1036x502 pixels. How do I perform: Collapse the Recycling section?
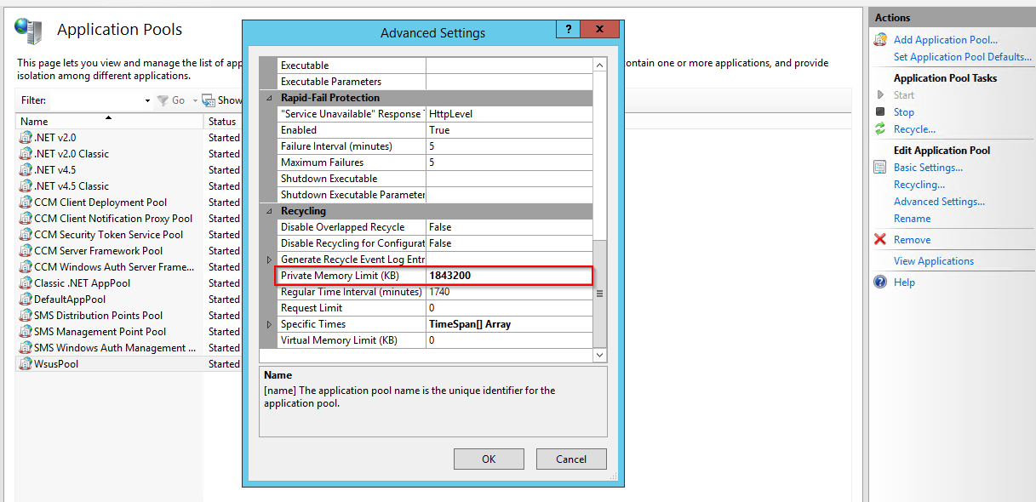(x=270, y=211)
